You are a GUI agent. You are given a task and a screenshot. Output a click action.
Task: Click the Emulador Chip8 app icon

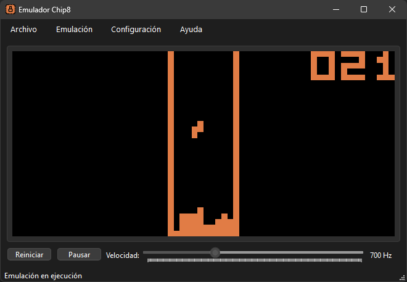pos(10,10)
